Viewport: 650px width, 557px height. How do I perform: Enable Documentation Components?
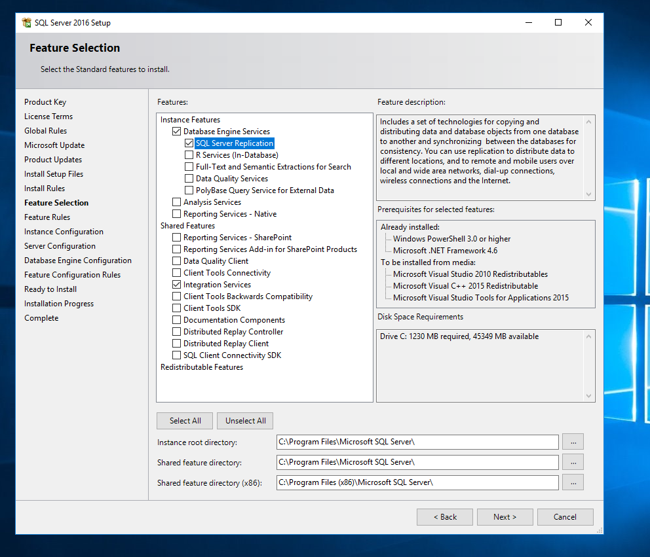pos(176,319)
